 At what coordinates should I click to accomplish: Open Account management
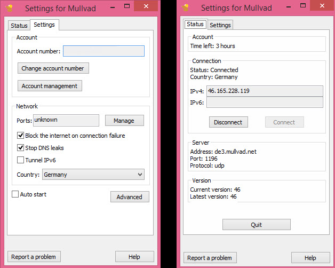[50, 86]
